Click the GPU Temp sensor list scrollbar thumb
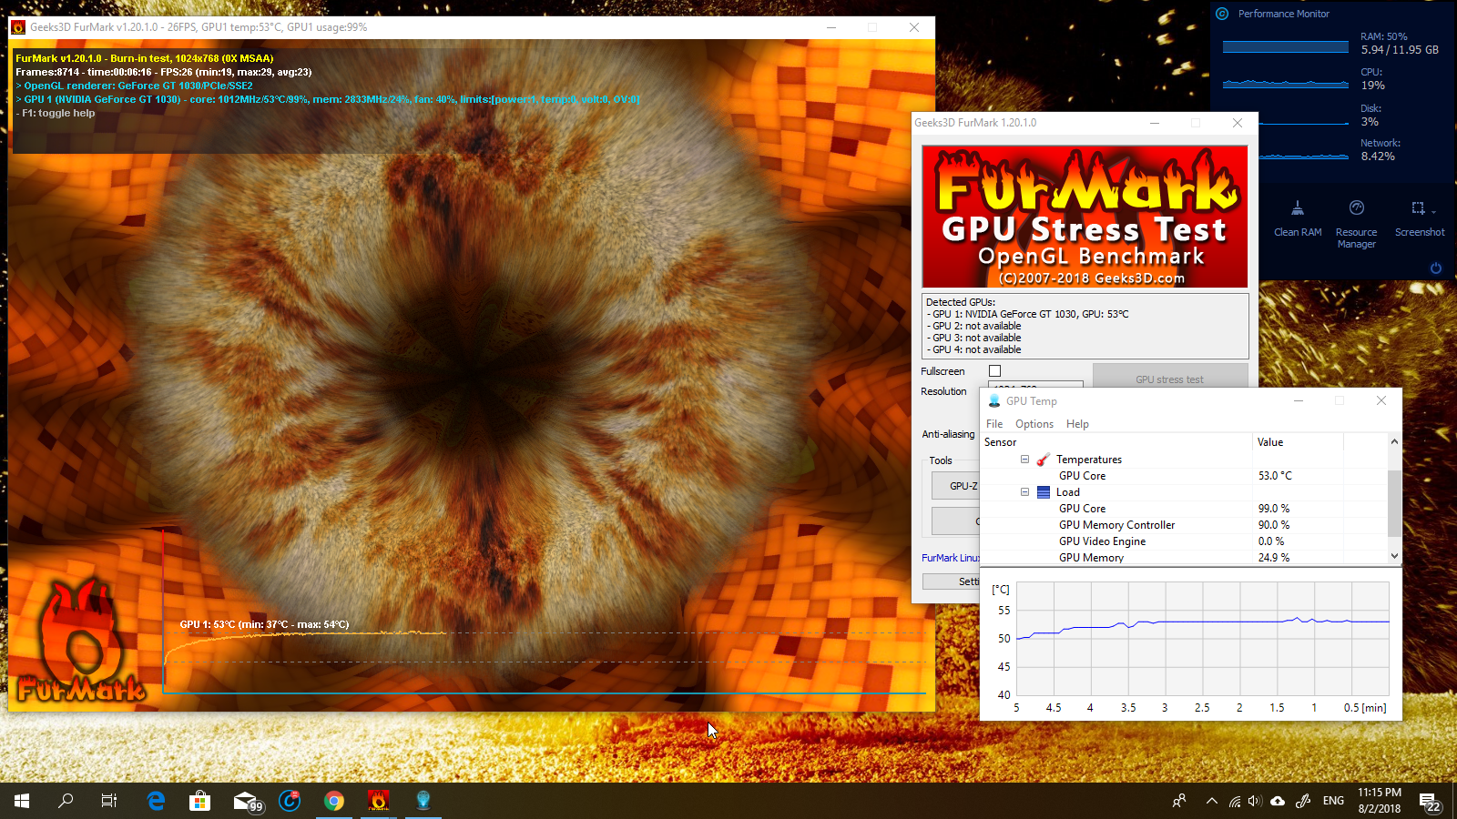 (1394, 503)
